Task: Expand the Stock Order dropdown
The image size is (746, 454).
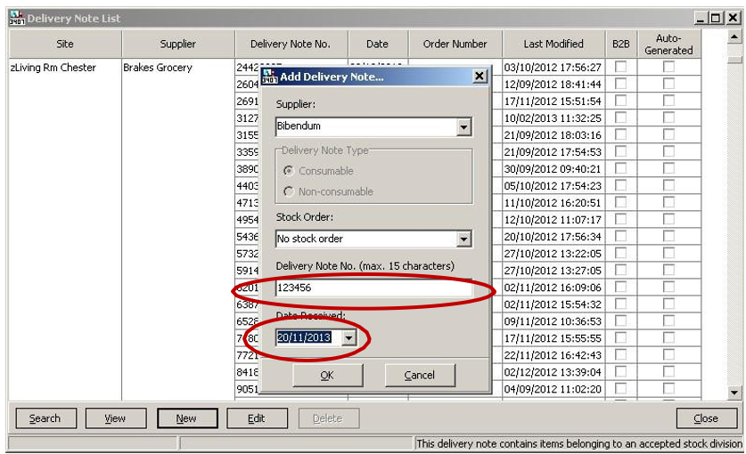Action: [463, 239]
